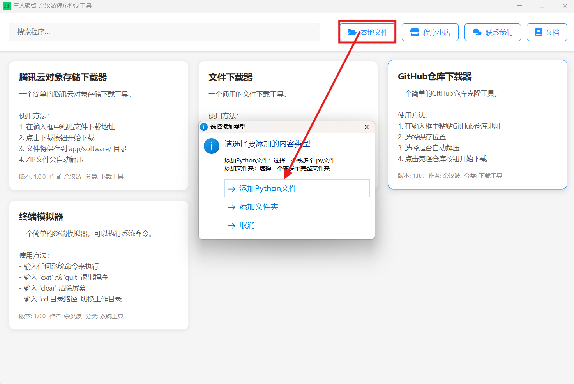Maximize the application window
574x384 pixels.
(542, 6)
